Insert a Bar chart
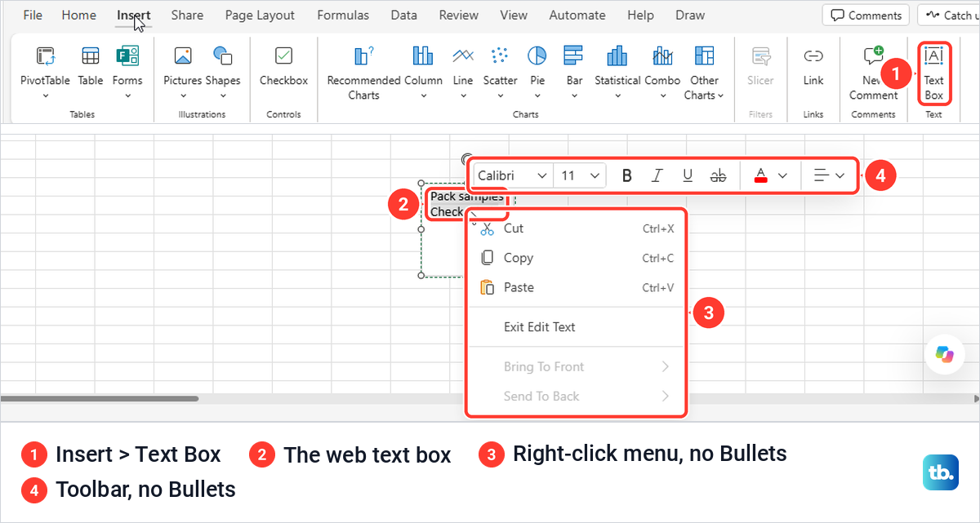The width and height of the screenshot is (980, 523). 574,69
